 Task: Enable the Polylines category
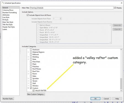pyautogui.click(x=31, y=66)
